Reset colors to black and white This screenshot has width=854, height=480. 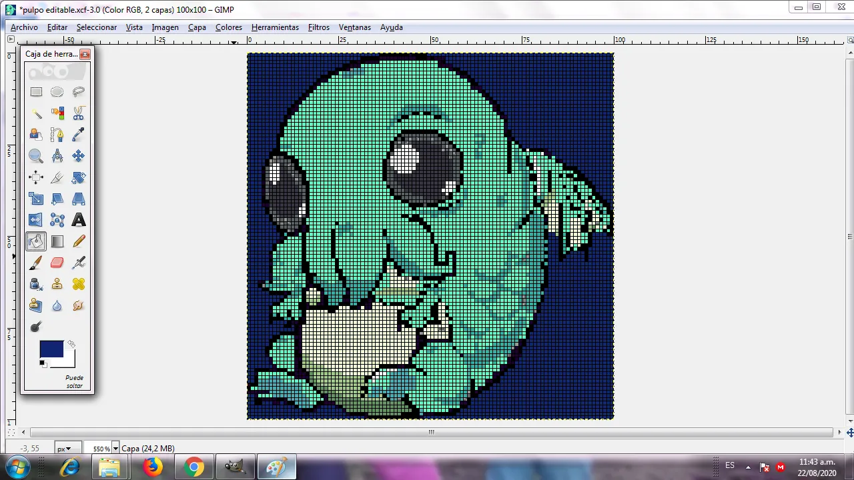[43, 363]
